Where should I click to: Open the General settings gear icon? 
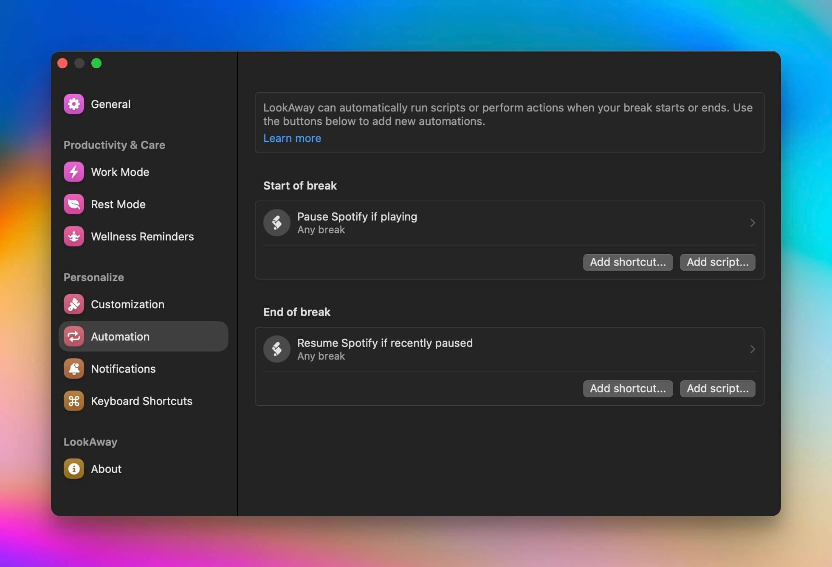click(x=73, y=104)
